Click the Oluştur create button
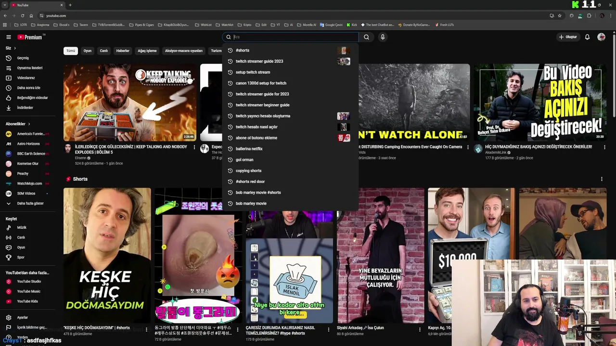Screen dimensions: 616x346 567,37
